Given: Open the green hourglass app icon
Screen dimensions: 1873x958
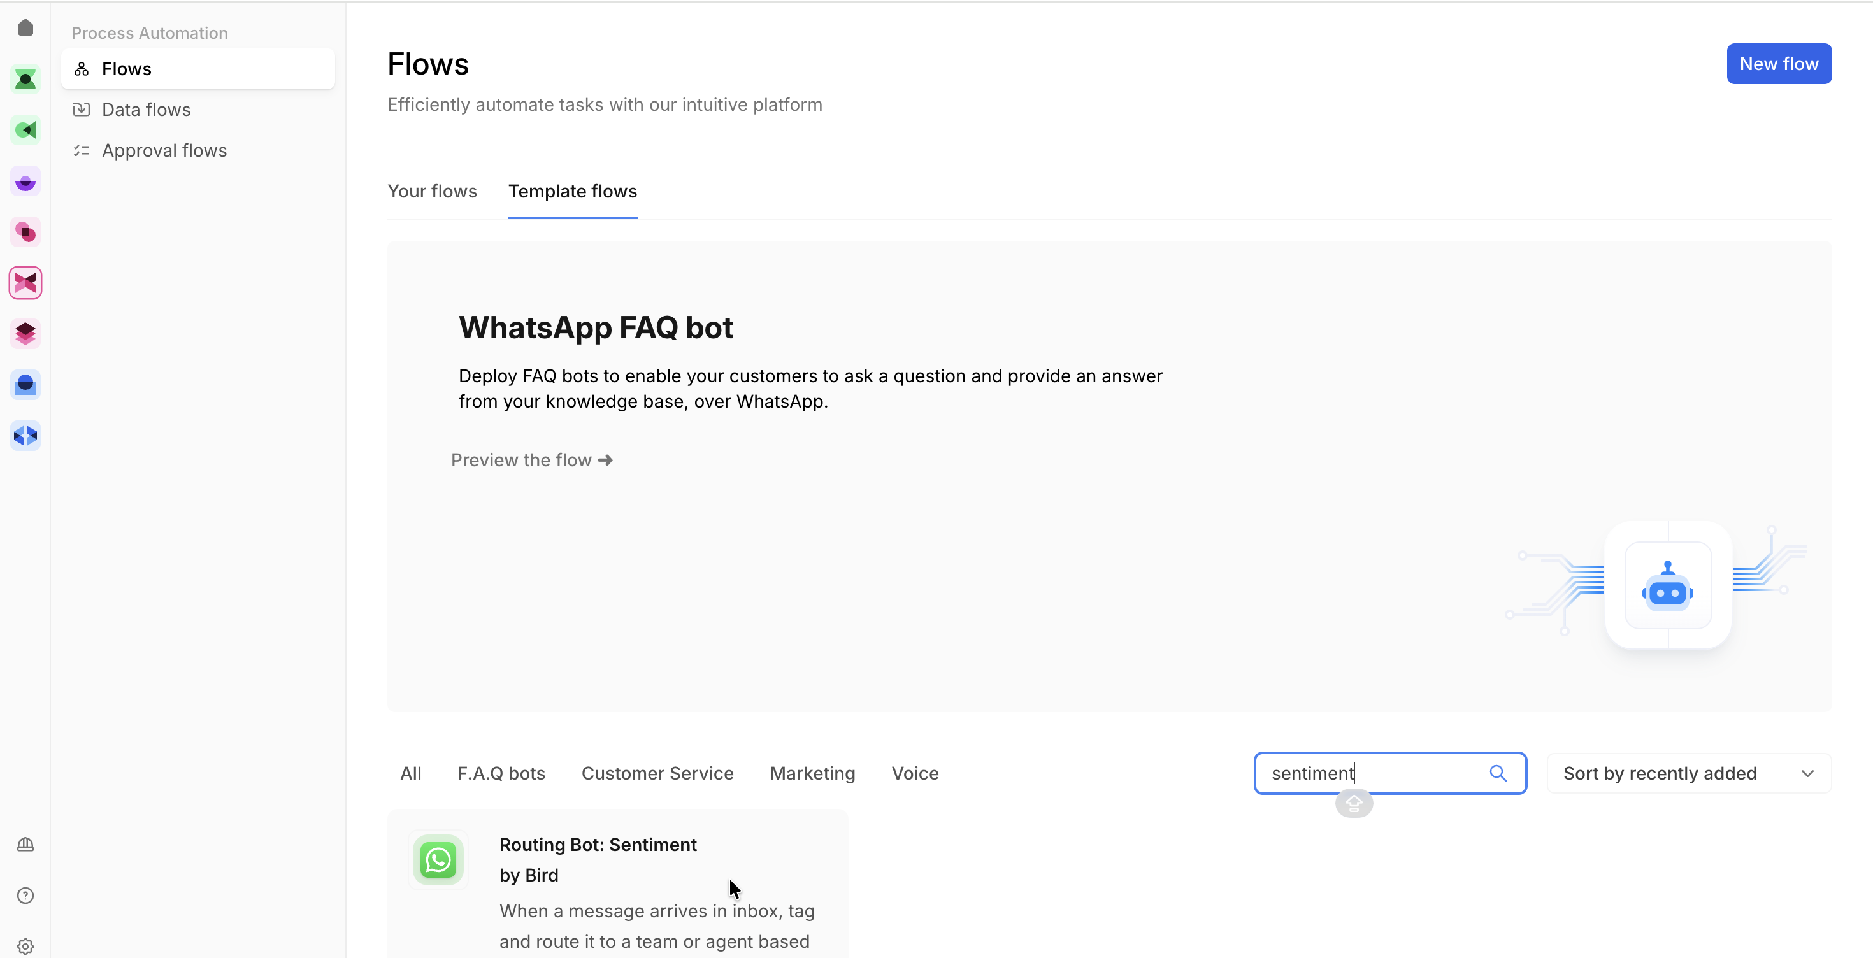Looking at the screenshot, I should tap(25, 79).
